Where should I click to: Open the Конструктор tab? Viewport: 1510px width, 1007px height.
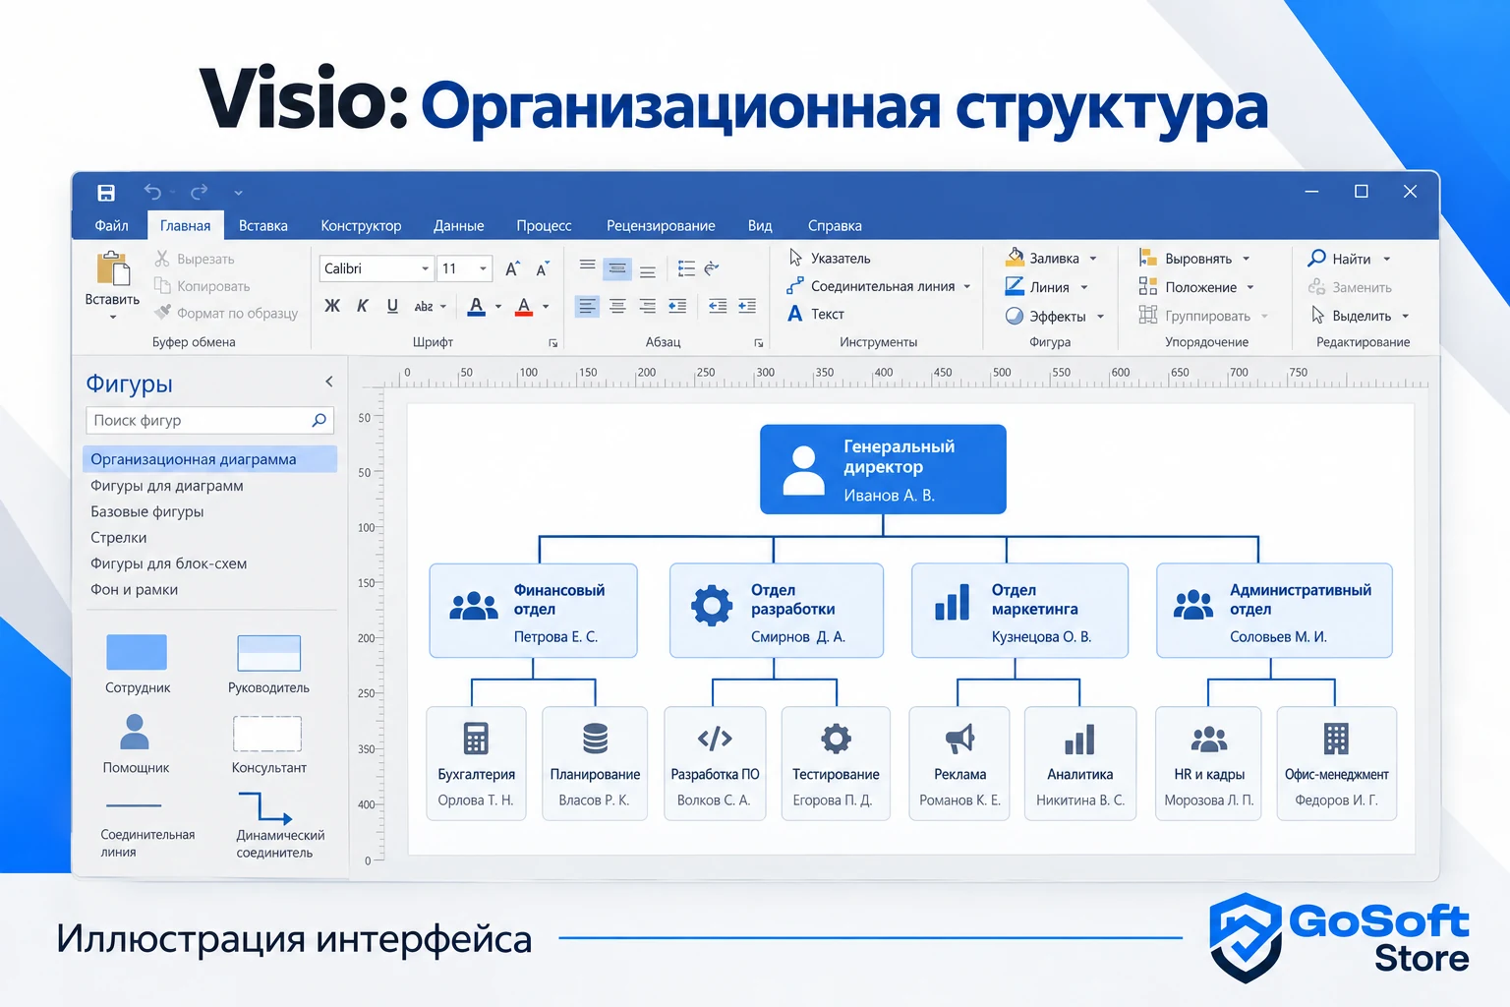[x=361, y=225]
